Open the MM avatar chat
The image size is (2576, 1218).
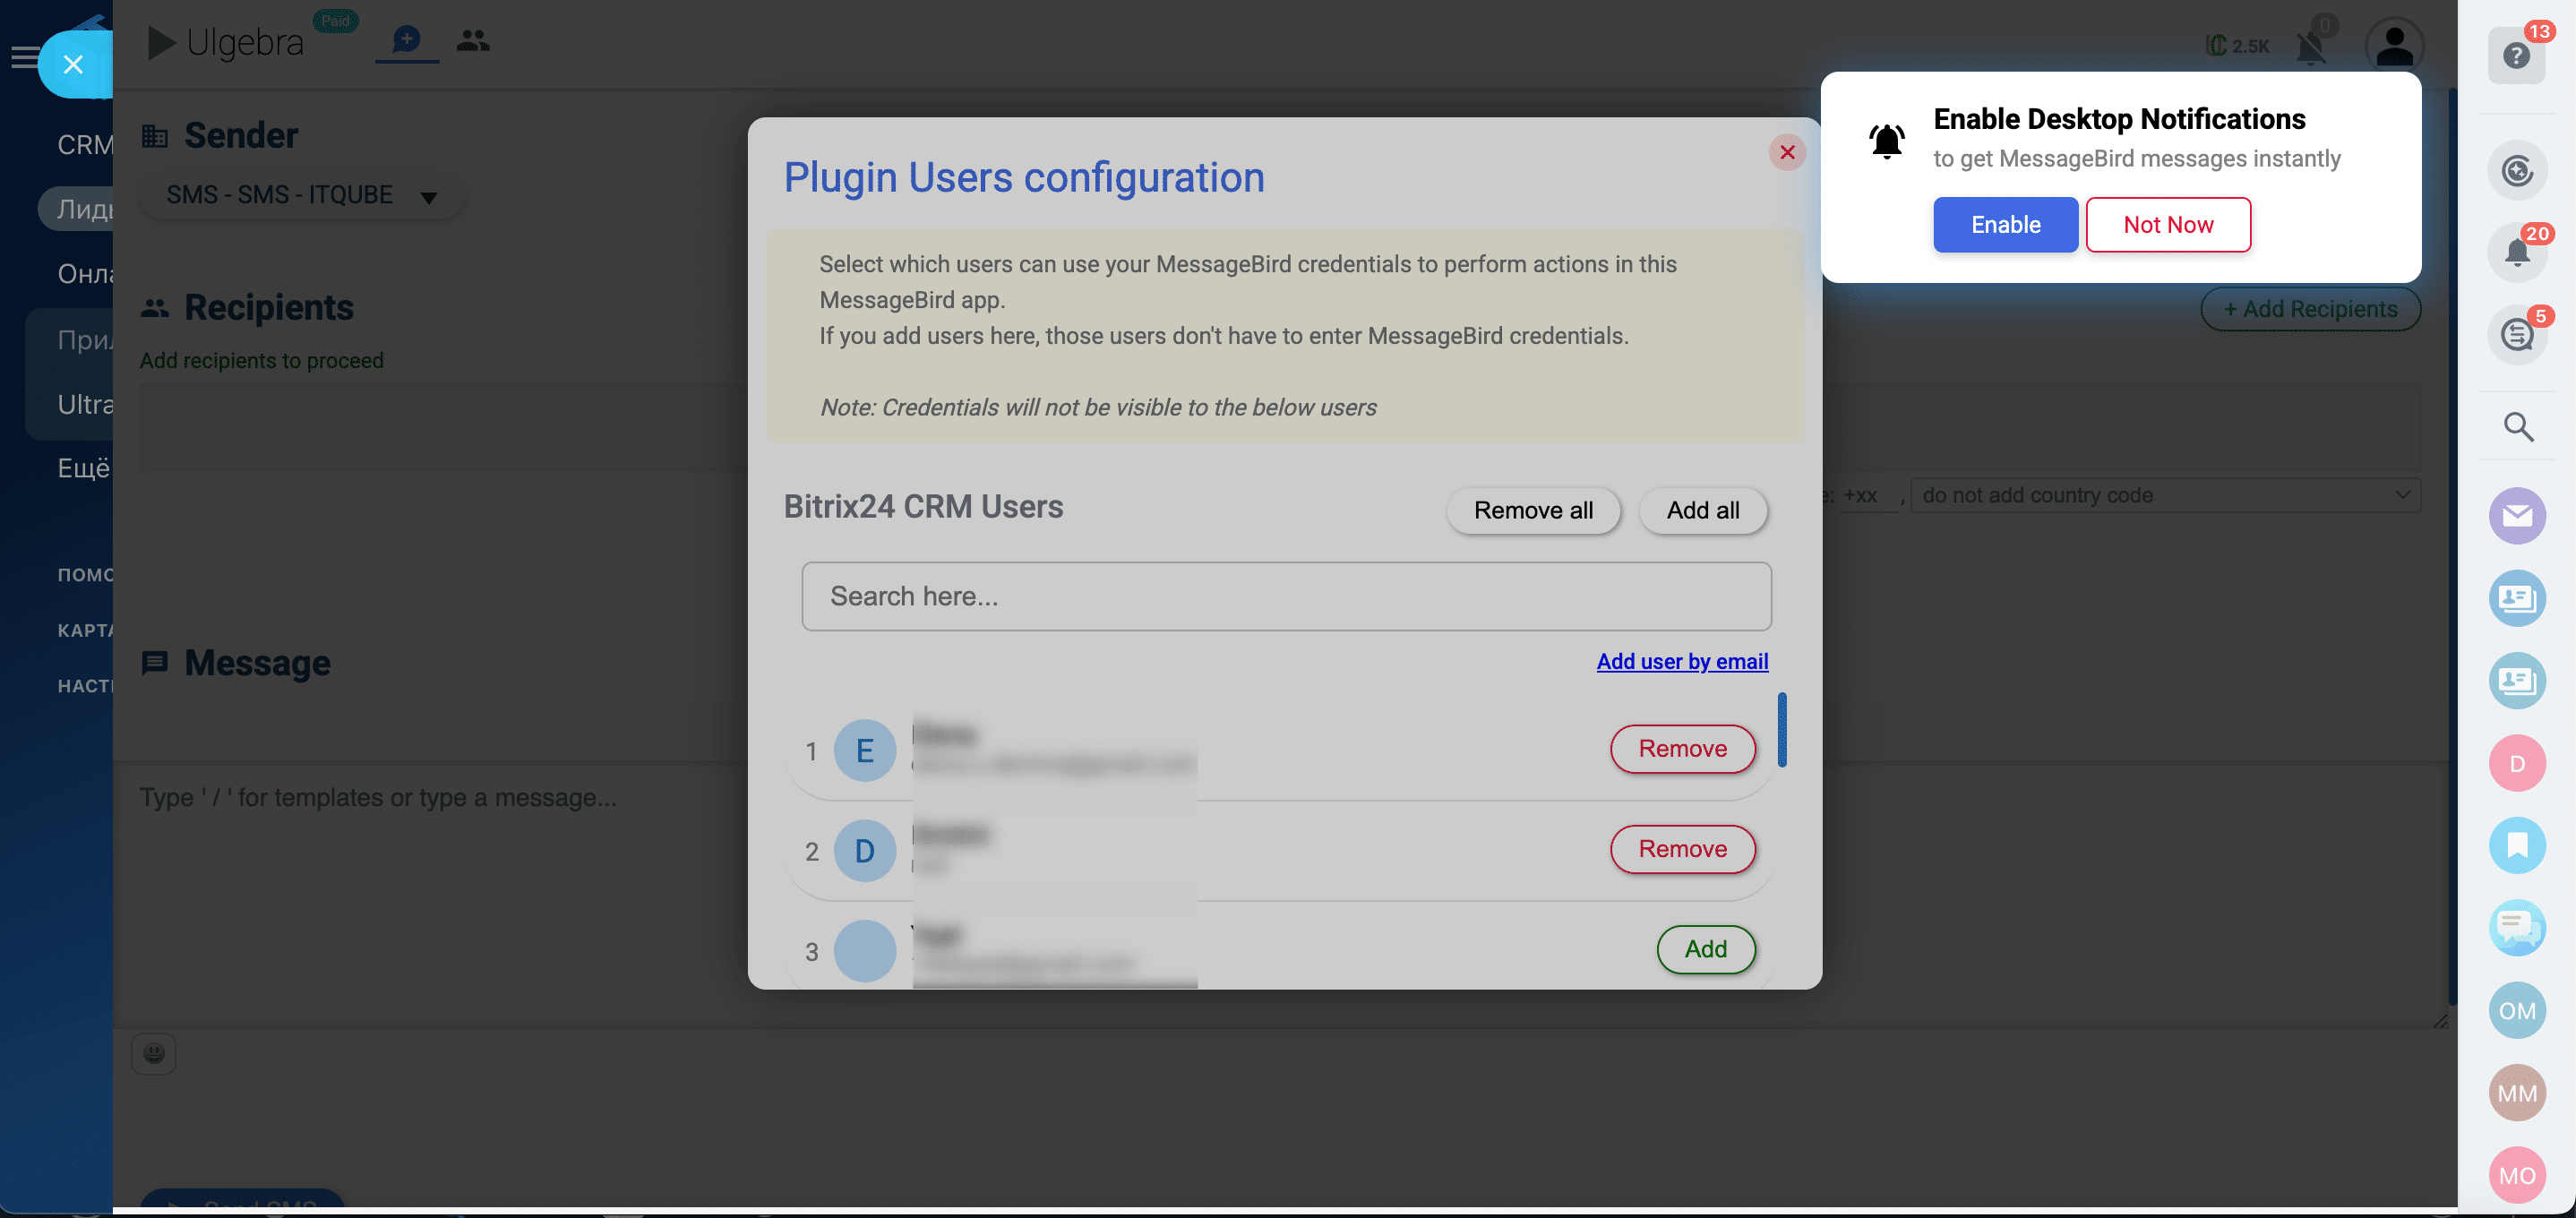point(2516,1093)
